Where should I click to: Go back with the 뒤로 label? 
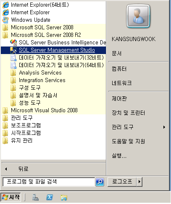[24, 169]
